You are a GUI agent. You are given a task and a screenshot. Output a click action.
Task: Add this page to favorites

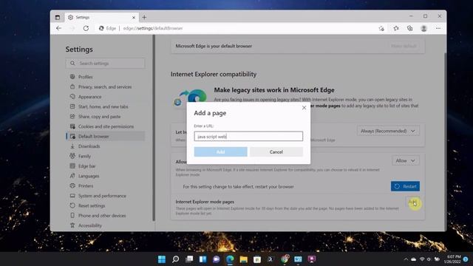pos(381,28)
